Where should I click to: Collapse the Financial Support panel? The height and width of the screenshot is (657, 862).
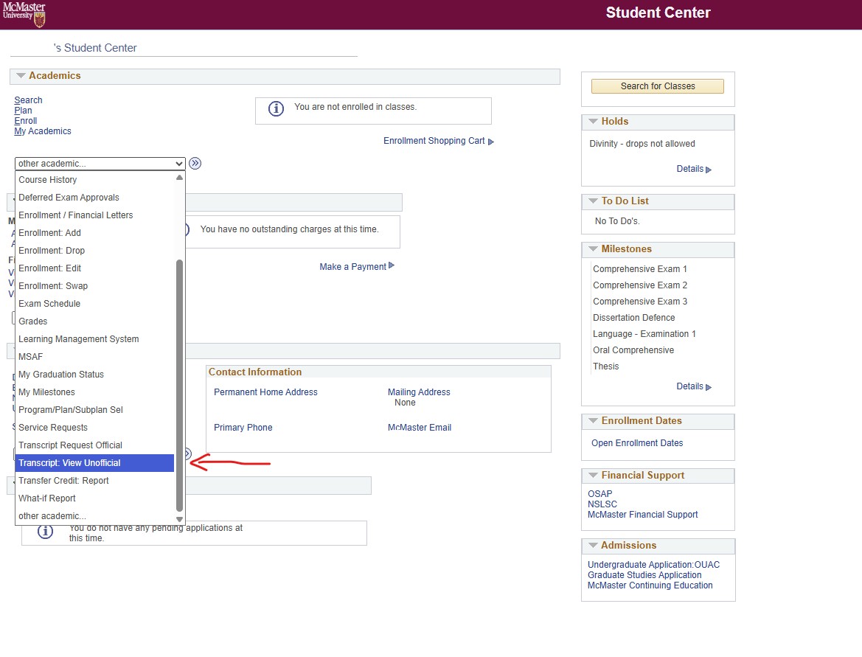593,475
